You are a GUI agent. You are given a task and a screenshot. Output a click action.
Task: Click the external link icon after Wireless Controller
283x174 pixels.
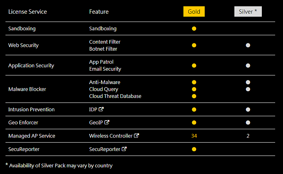coord(136,136)
